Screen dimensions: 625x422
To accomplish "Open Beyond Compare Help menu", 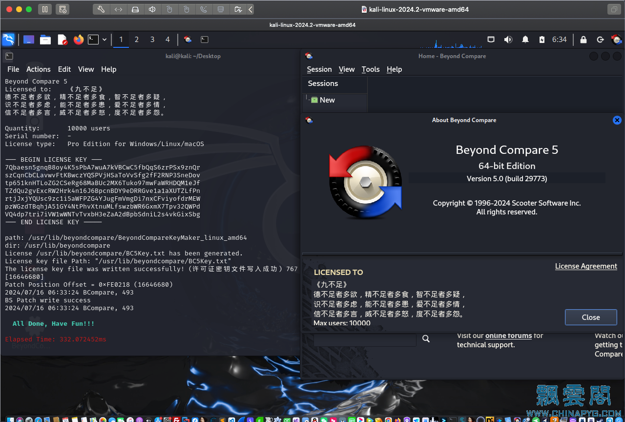I will pyautogui.click(x=394, y=69).
